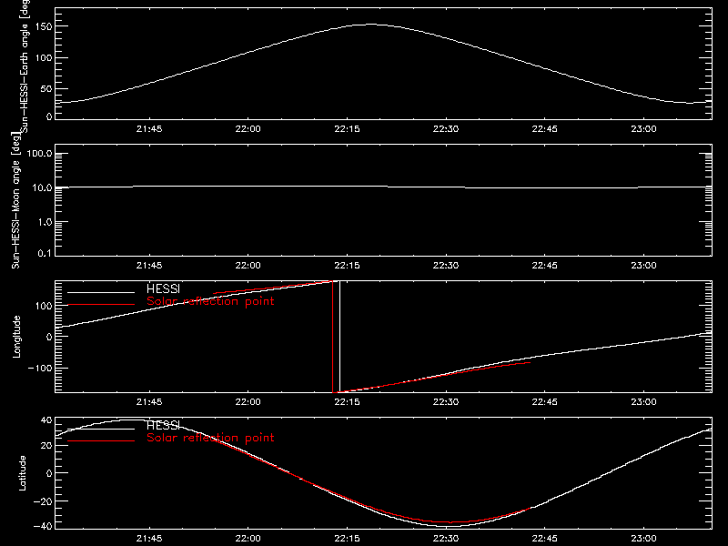Choose the 21:45 label under Longitude plot

point(149,402)
